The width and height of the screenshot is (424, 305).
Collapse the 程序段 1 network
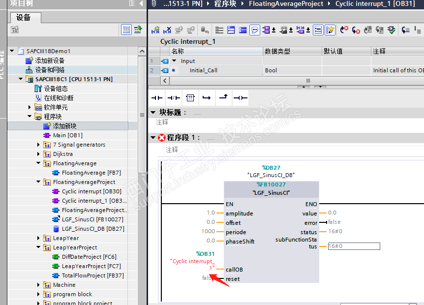(153, 138)
